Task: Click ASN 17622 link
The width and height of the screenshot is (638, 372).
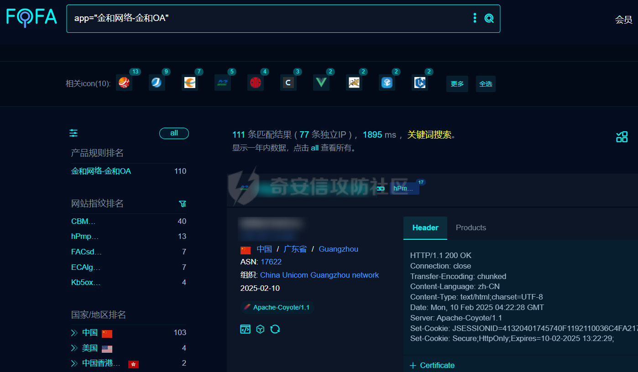Action: pos(271,262)
